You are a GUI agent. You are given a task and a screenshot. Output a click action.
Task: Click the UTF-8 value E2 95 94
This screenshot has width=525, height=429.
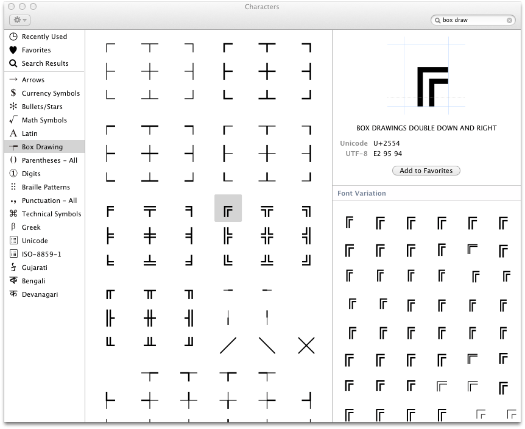(387, 154)
